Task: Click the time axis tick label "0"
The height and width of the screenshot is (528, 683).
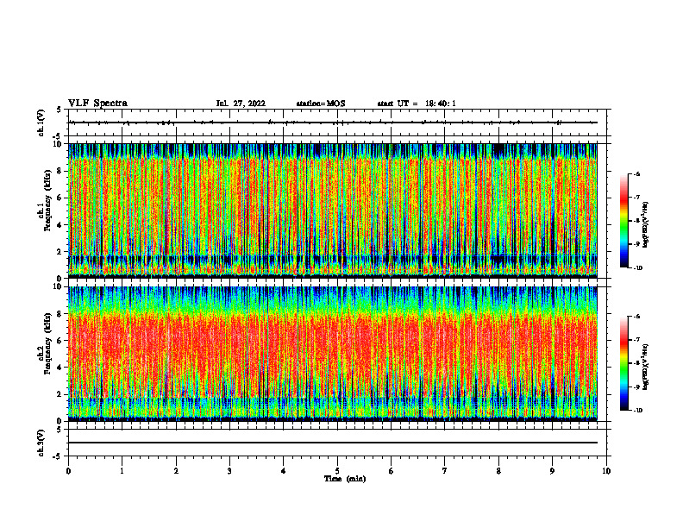Action: [68, 471]
